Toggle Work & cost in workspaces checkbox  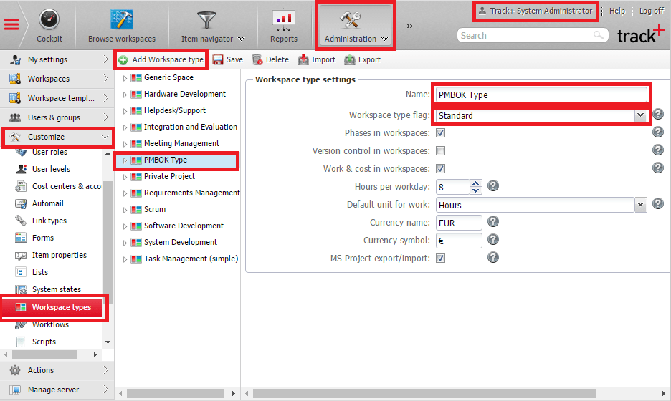(440, 169)
